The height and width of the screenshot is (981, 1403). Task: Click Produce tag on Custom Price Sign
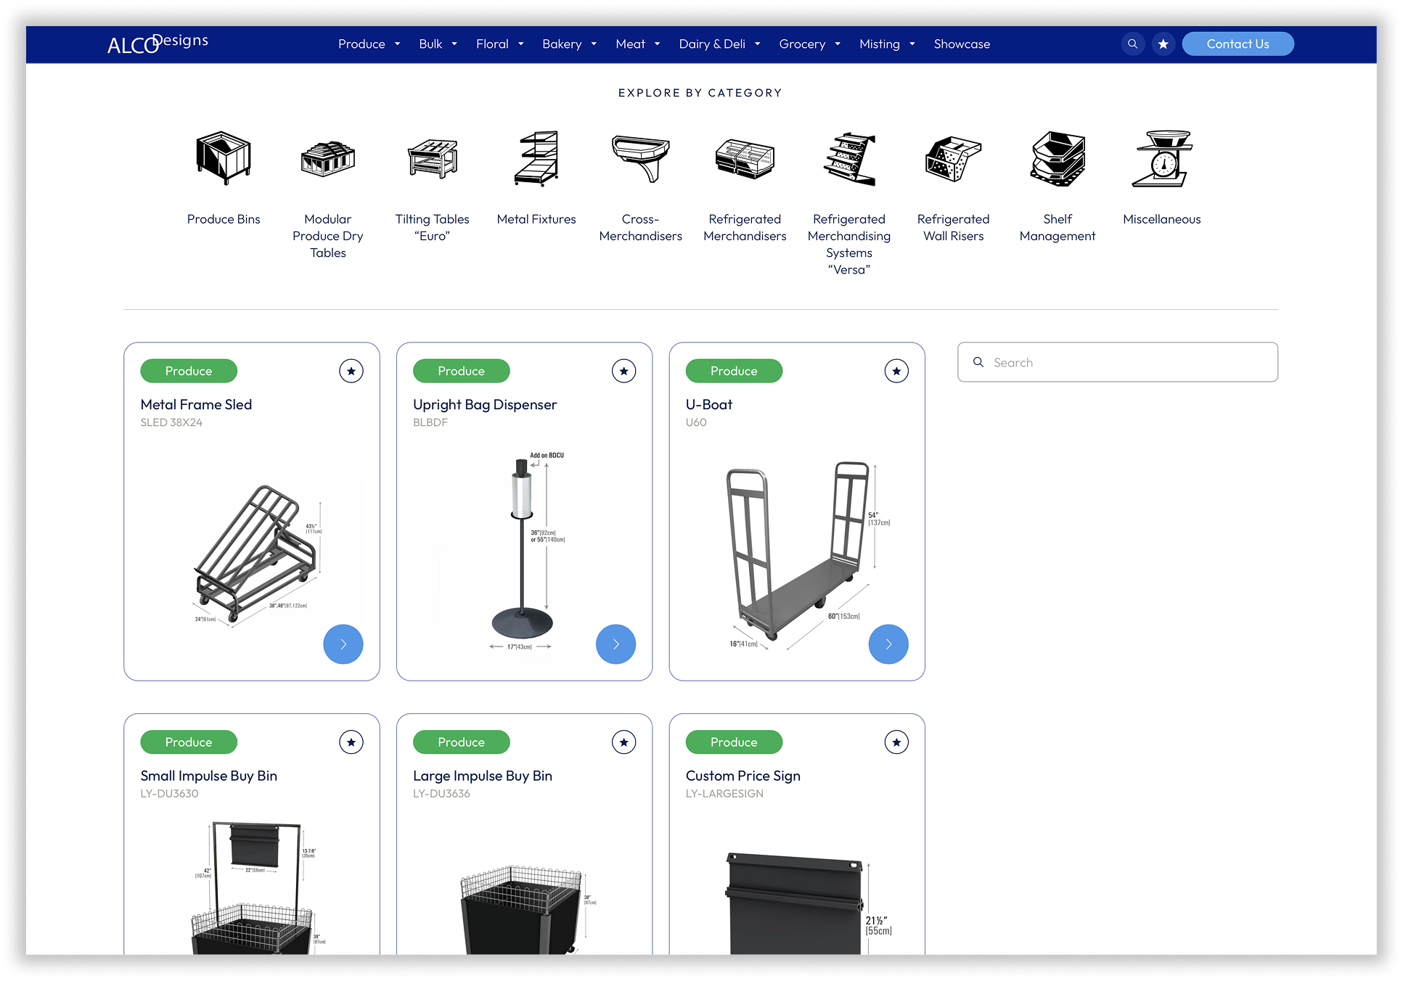point(735,742)
